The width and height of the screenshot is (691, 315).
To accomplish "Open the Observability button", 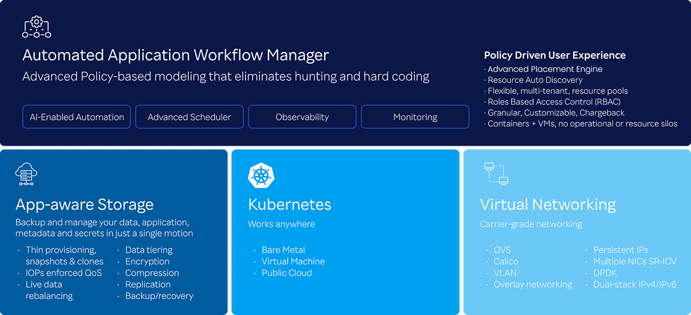I will [x=303, y=117].
